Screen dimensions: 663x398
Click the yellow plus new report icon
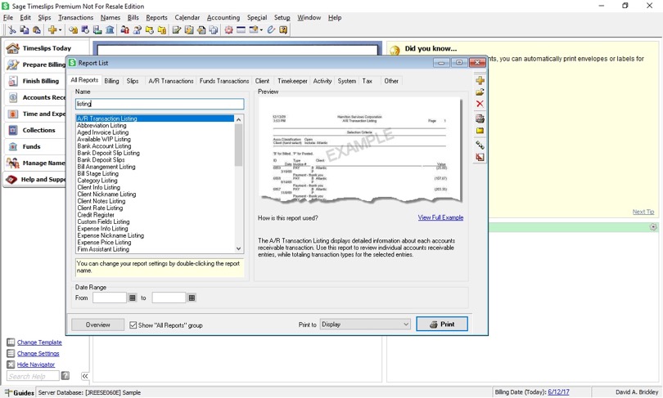click(x=480, y=81)
